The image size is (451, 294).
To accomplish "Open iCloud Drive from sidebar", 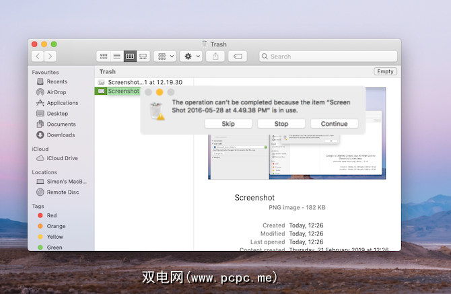I will click(62, 158).
